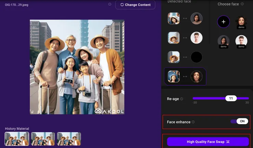253x148 pixels.
Task: Select the dark-haired woman demo face
Action: (x=224, y=41)
